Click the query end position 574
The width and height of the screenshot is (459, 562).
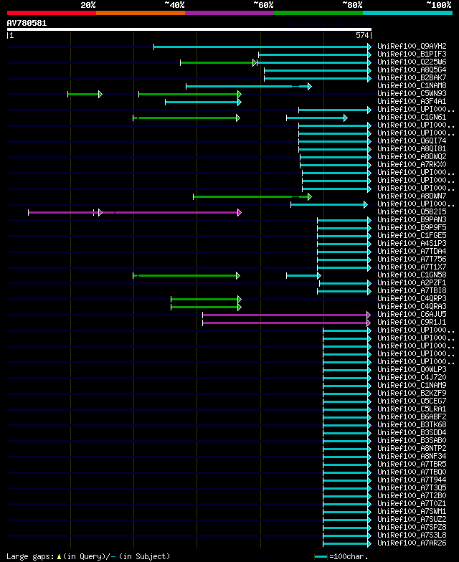point(362,35)
